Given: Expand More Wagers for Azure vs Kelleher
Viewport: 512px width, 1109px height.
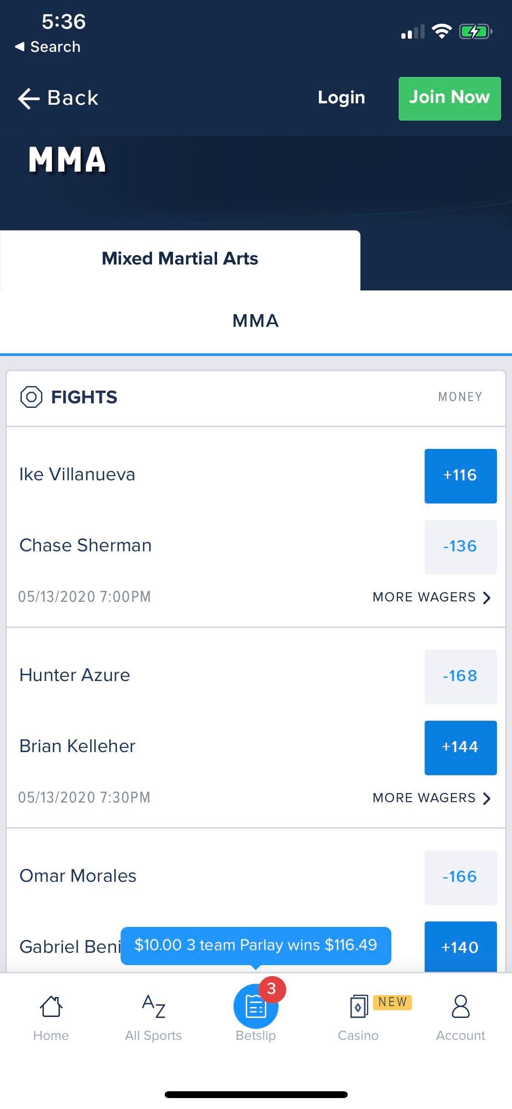Looking at the screenshot, I should (x=431, y=798).
